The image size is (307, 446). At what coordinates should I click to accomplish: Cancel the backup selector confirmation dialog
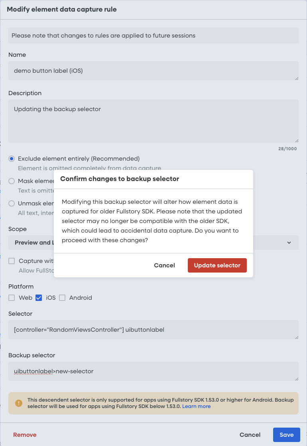[164, 265]
